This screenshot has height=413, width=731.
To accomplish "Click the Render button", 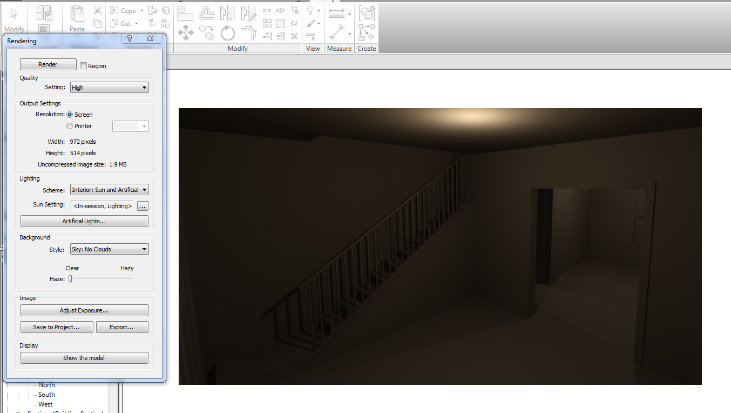I will 48,64.
